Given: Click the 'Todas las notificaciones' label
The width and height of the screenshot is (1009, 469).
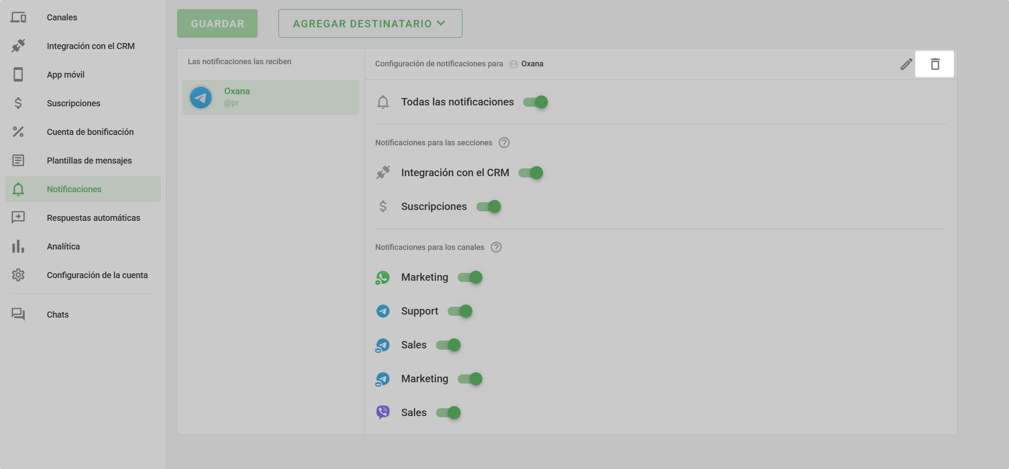Looking at the screenshot, I should pos(457,102).
